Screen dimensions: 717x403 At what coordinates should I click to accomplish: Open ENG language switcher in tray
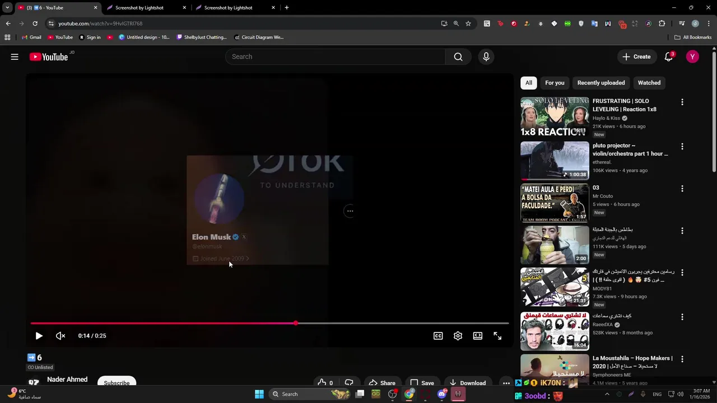(657, 394)
